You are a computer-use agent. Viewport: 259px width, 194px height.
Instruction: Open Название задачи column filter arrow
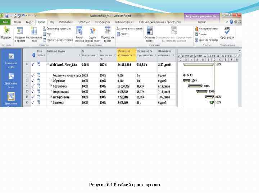point(79,55)
